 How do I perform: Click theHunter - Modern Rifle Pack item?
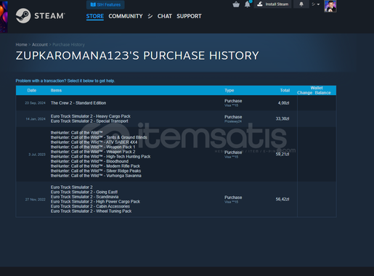[x=95, y=166]
